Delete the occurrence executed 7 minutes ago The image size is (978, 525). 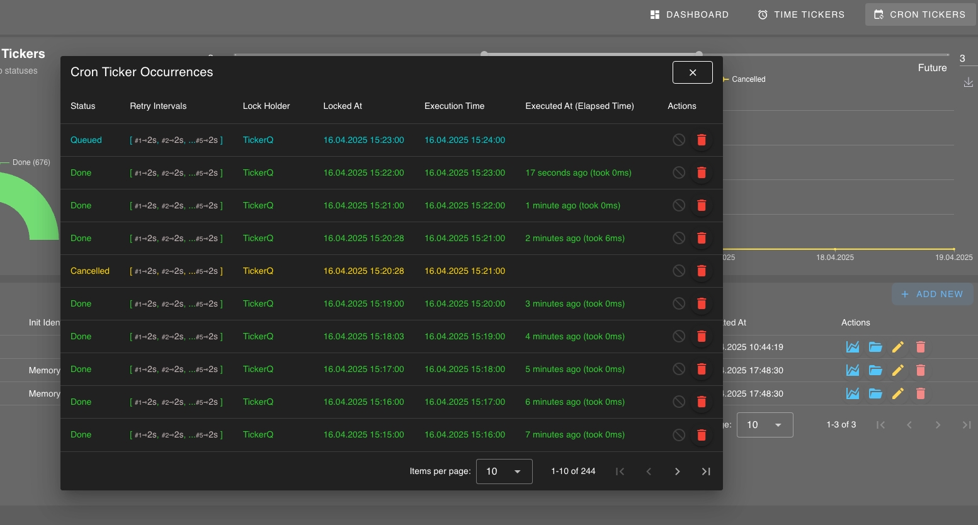[702, 434]
